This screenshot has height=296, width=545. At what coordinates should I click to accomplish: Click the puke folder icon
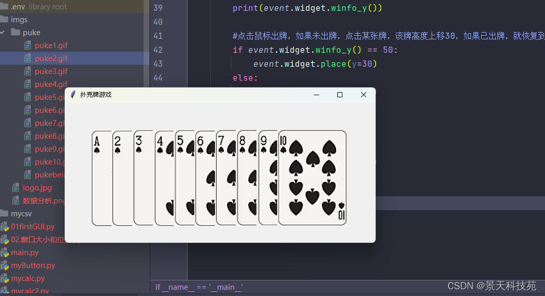click(16, 32)
